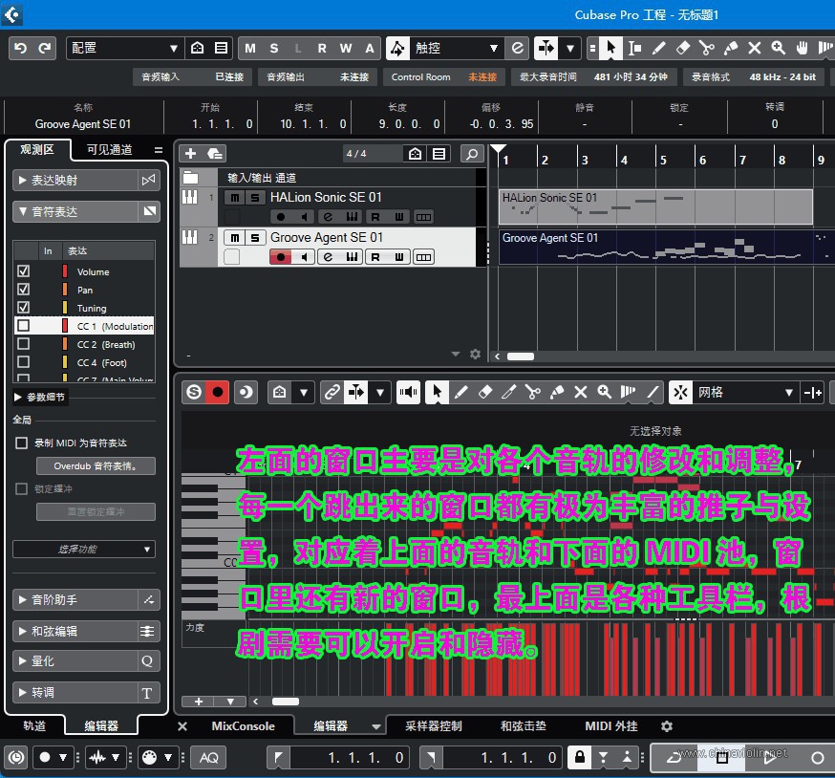Uncheck the Pan expression checkbox
The height and width of the screenshot is (778, 835).
pyautogui.click(x=24, y=290)
